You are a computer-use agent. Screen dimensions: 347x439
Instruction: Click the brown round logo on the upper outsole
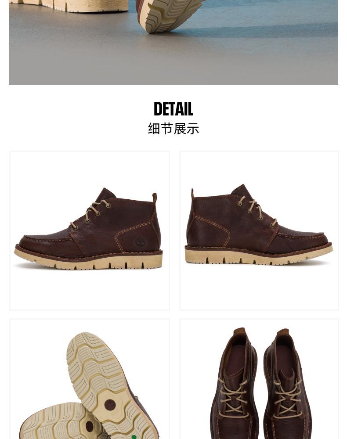pyautogui.click(x=110, y=405)
